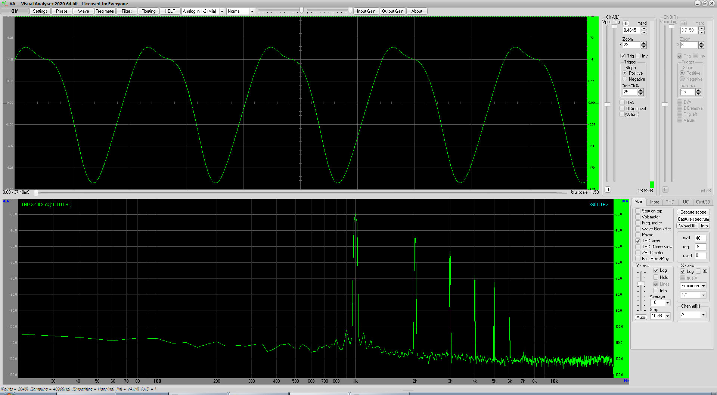Click the Ch A Vpos slider handle
The height and width of the screenshot is (395, 717).
tap(608, 105)
